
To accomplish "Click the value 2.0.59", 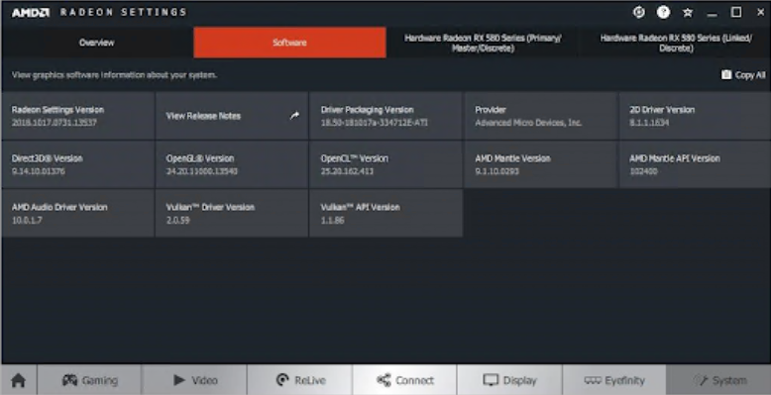I will click(x=178, y=220).
